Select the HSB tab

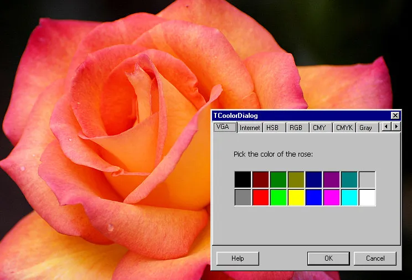tap(274, 128)
